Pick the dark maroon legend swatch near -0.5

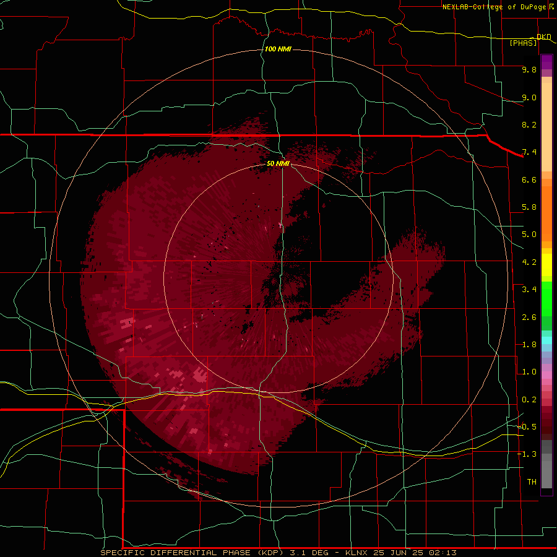(546, 430)
